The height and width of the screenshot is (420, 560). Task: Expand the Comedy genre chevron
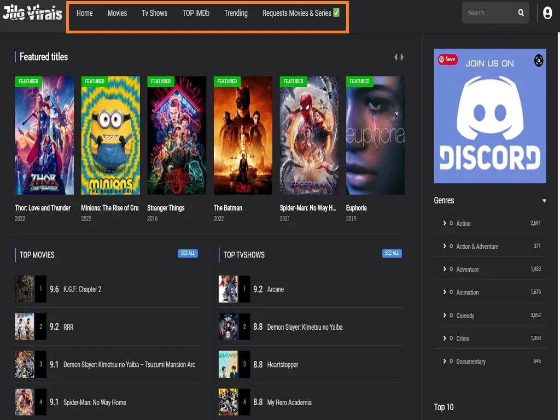tap(444, 316)
